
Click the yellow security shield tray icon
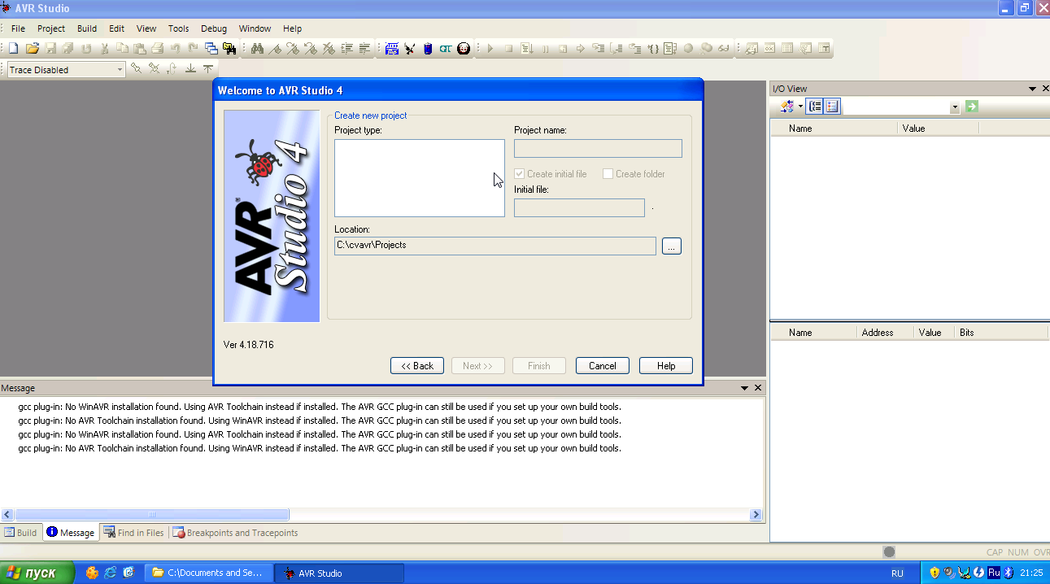[935, 573]
